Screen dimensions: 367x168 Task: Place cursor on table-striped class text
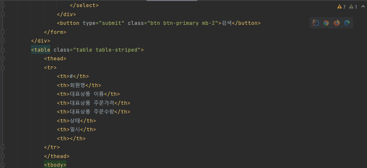tap(116, 50)
